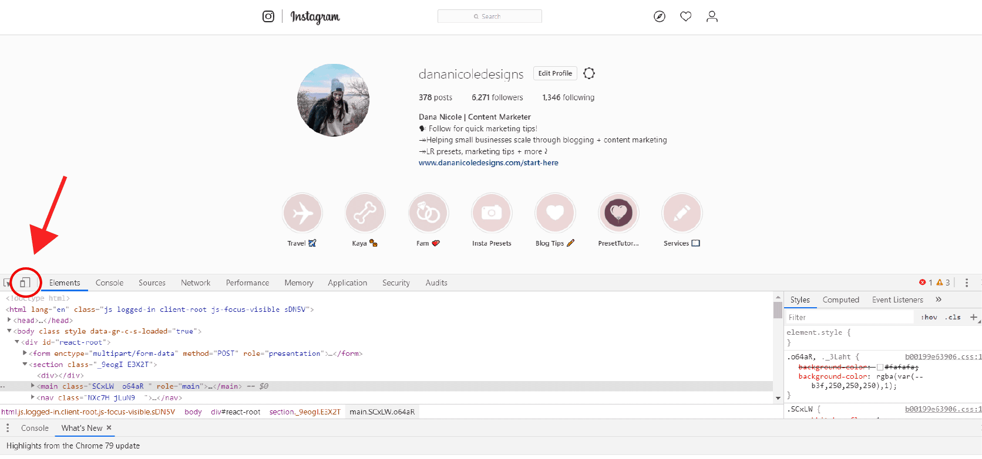Click the red error count icon
This screenshot has height=459, width=982.
[x=922, y=283]
